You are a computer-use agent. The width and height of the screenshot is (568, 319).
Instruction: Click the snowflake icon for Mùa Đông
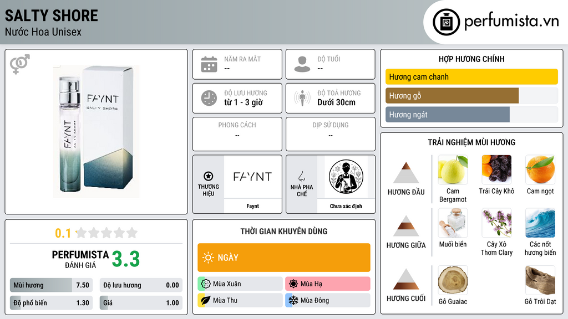293,301
